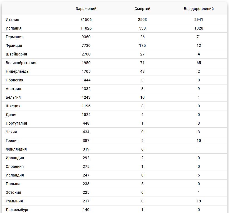Screen dimensions: 229x213
Task: Select the Норвегия row label
Action: (14, 80)
